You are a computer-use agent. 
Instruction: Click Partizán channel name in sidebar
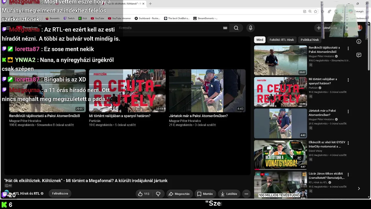coord(313,88)
